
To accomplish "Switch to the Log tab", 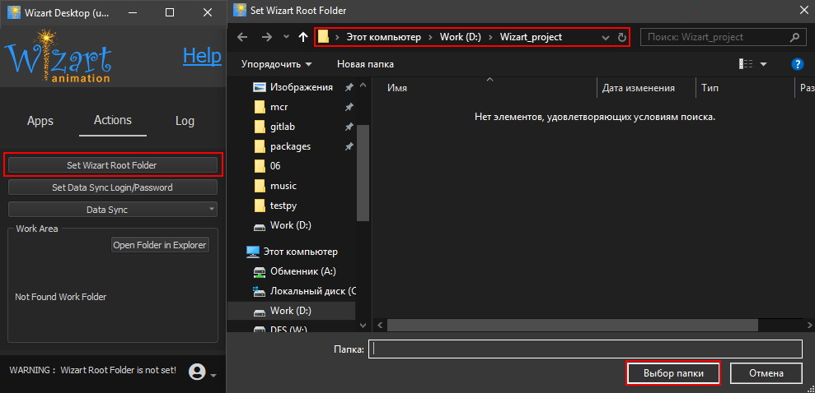I will [x=185, y=121].
